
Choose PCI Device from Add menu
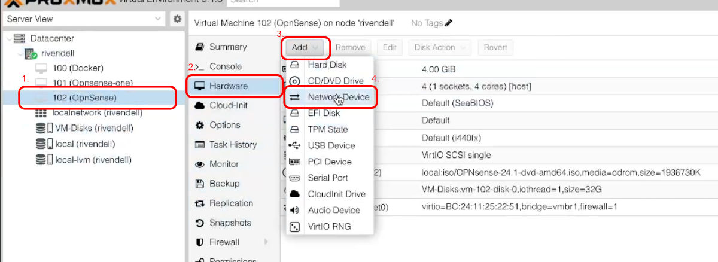330,162
